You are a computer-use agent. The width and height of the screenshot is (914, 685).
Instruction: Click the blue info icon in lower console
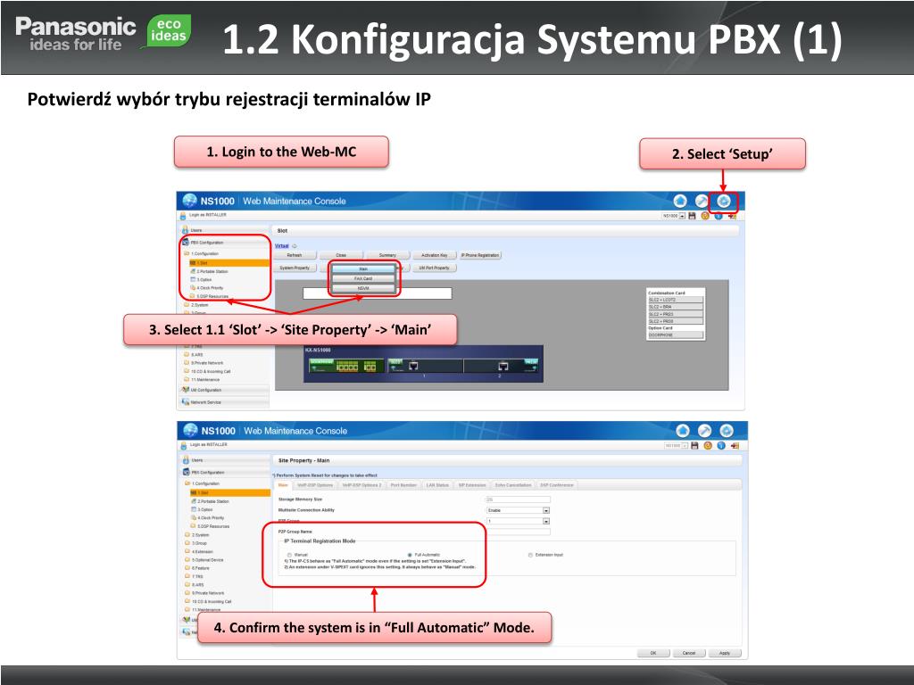721,446
